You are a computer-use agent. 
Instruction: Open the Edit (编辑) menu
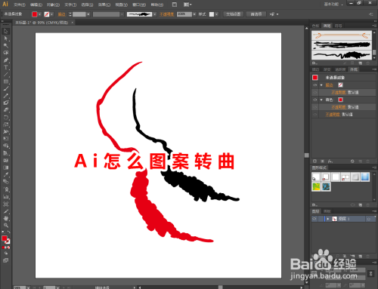tap(36, 5)
